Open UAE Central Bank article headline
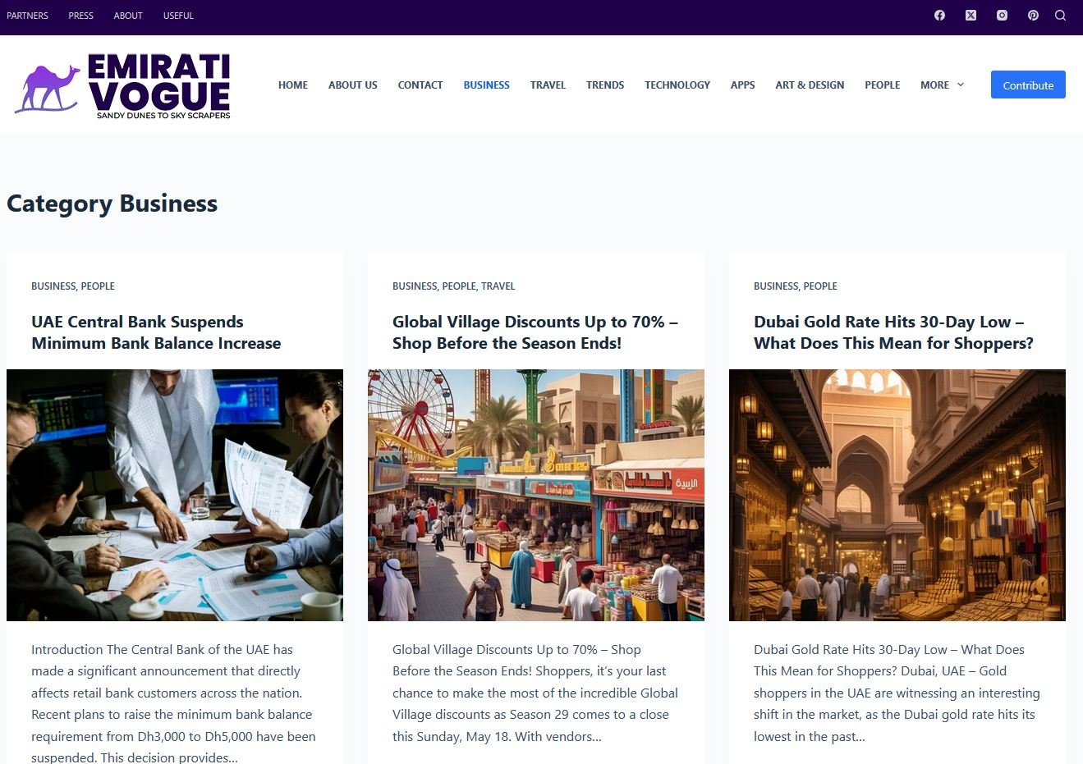Image resolution: width=1083 pixels, height=764 pixels. [156, 332]
